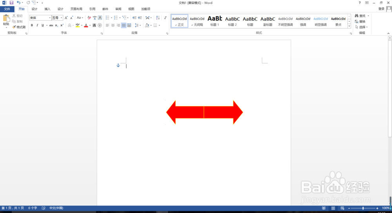Switch to the View (视图) tab

coord(131,9)
